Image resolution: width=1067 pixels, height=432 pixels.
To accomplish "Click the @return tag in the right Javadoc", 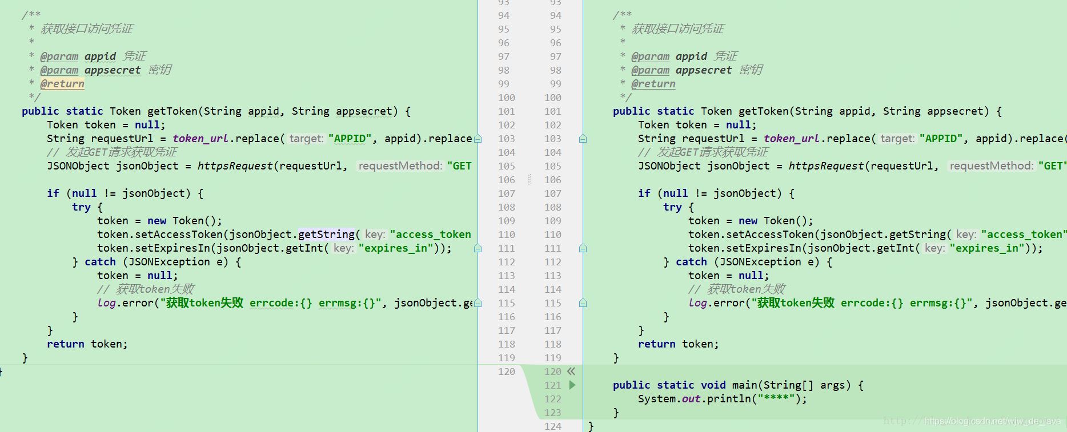I will [x=653, y=84].
